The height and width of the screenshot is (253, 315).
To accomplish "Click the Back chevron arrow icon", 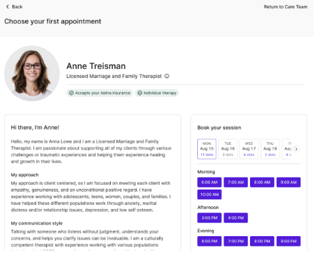I will (x=8, y=7).
